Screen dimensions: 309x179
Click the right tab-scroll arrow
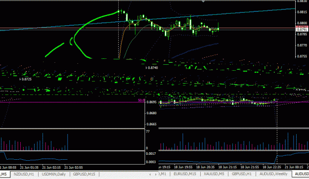[x=156, y=175]
